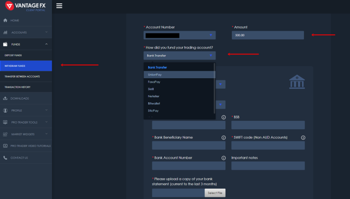Open Downloads section
Screen dimensions: 350x199
pyautogui.click(x=26, y=98)
